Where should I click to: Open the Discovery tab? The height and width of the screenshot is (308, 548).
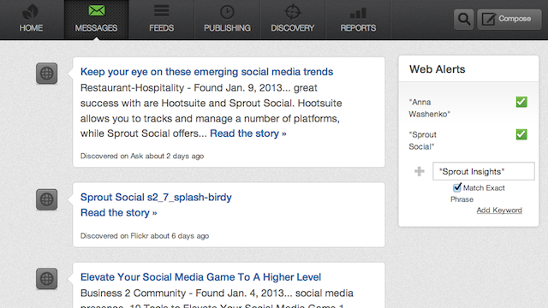293,20
